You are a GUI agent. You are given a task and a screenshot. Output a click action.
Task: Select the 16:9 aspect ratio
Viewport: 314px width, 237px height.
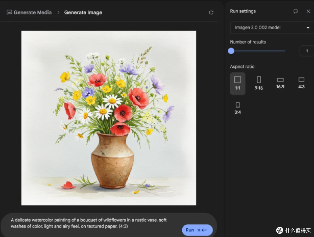pyautogui.click(x=280, y=83)
